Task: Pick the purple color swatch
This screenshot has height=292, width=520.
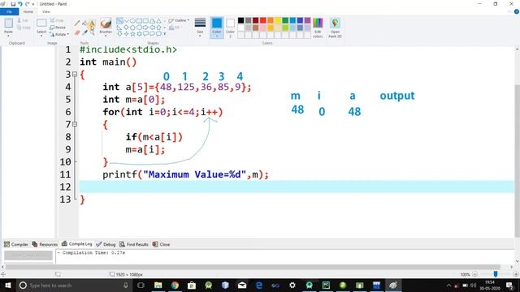Action: [307, 20]
